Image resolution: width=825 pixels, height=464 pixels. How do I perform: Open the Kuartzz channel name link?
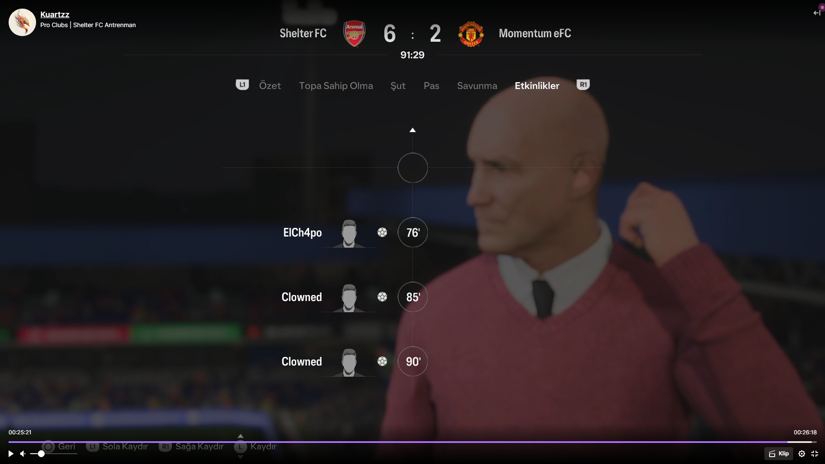[55, 15]
